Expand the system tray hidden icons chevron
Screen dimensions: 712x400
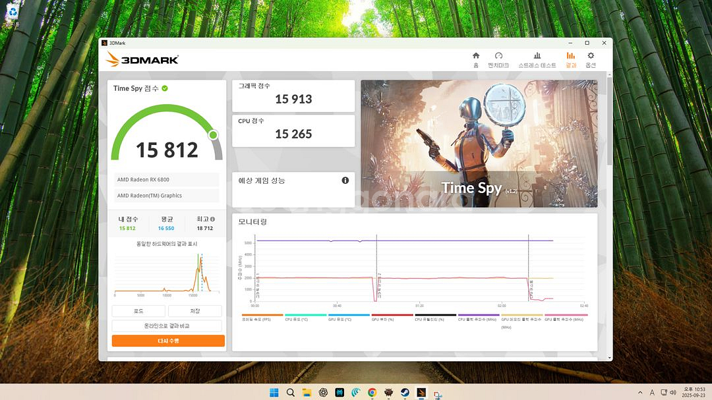(x=640, y=393)
